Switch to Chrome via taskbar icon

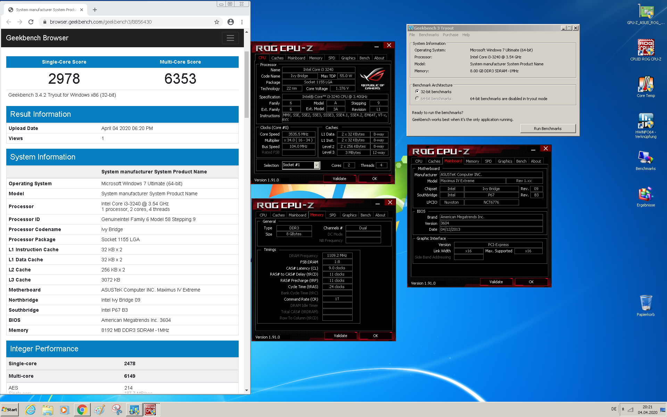tap(82, 410)
